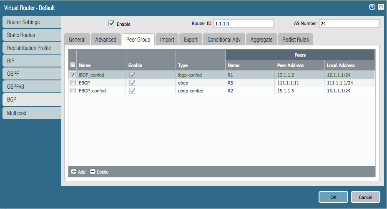387x209 pixels.
Task: Tick the EBGP_confed row checkbox
Action: pyautogui.click(x=73, y=90)
